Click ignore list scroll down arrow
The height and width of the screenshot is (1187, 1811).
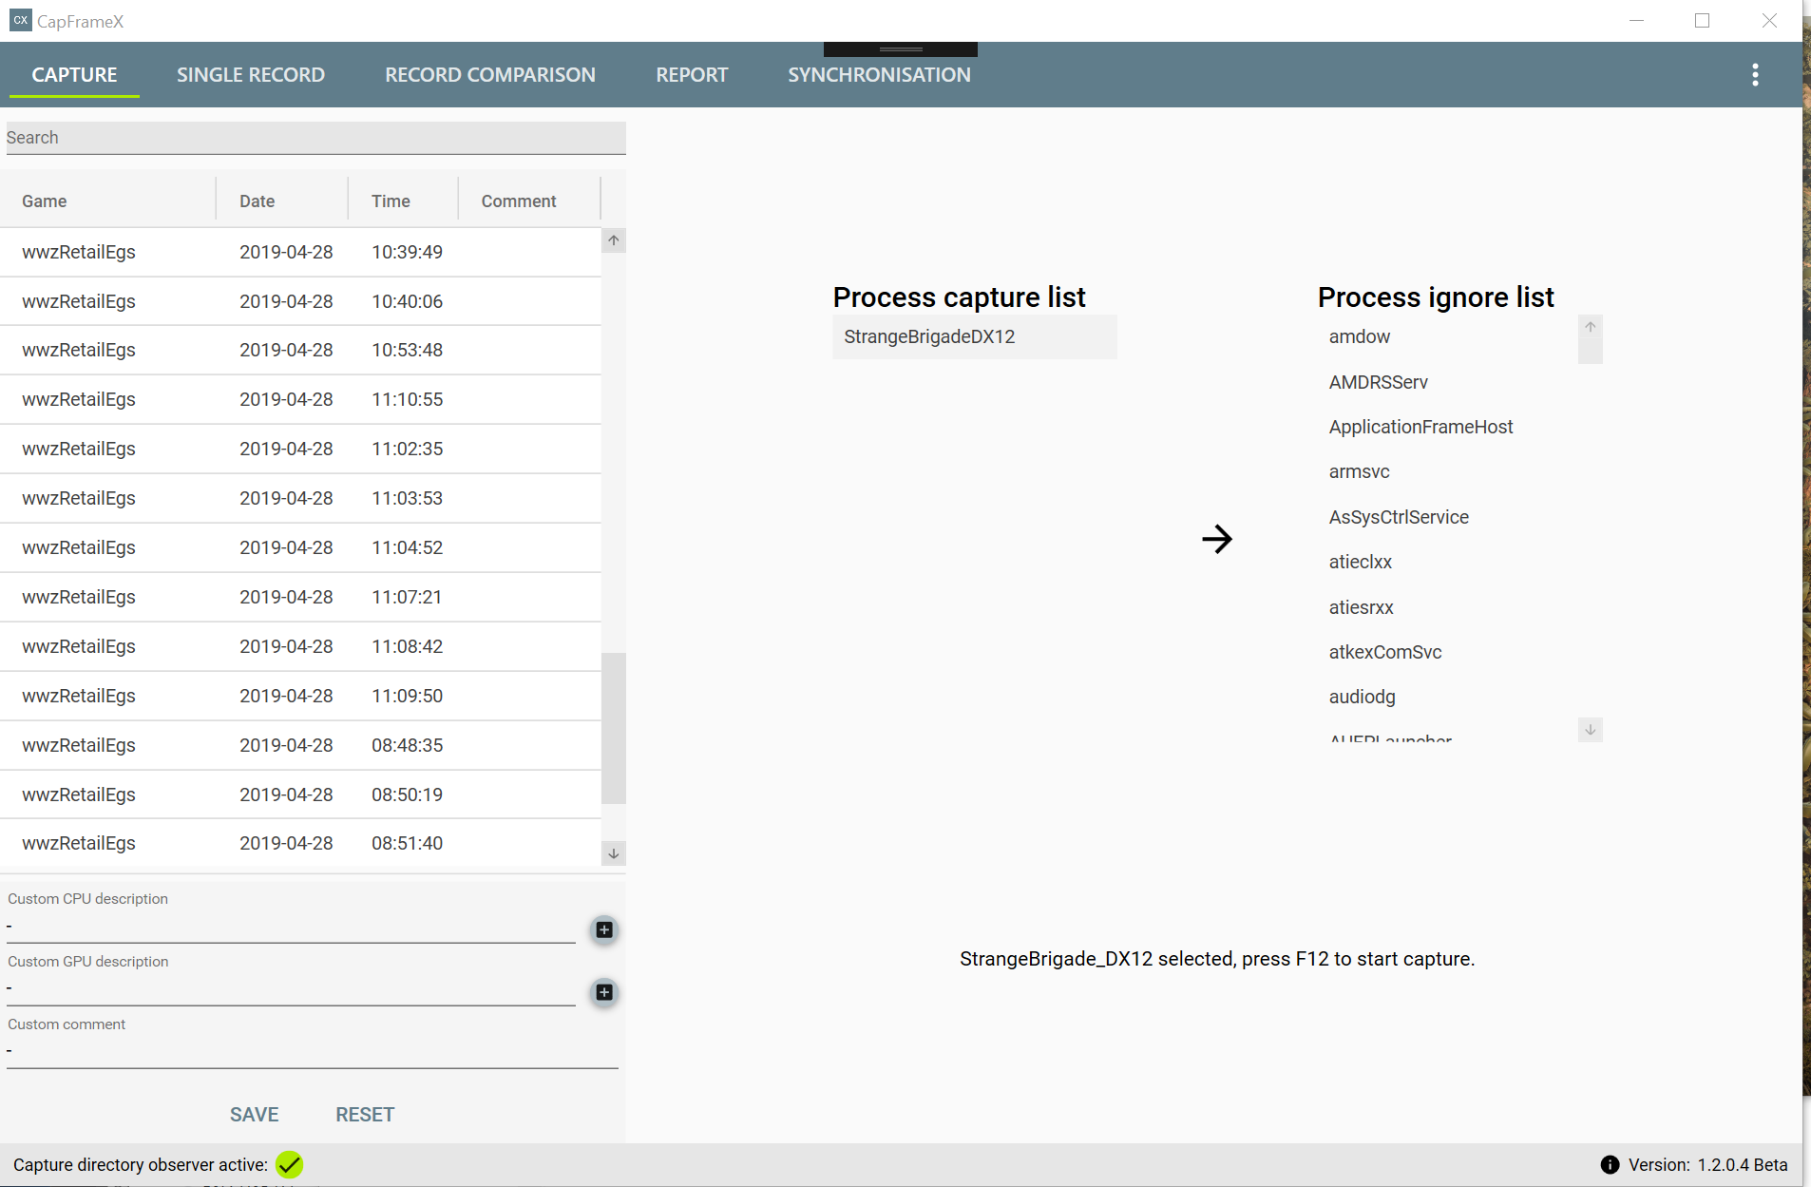pos(1590,730)
